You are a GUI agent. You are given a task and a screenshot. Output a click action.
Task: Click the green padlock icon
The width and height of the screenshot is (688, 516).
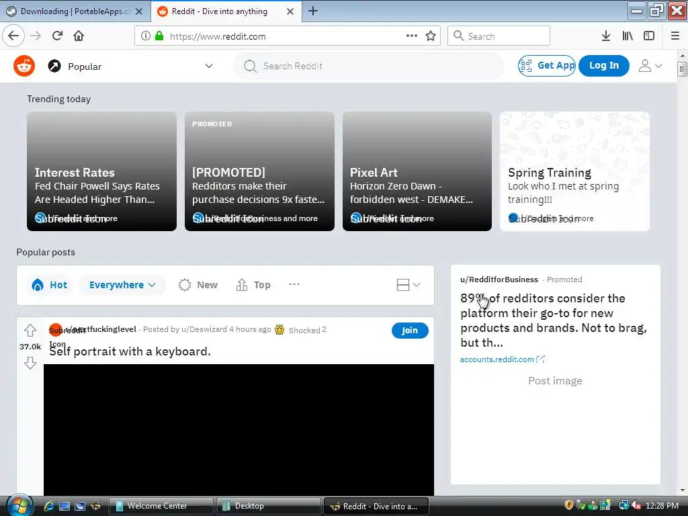tap(159, 36)
